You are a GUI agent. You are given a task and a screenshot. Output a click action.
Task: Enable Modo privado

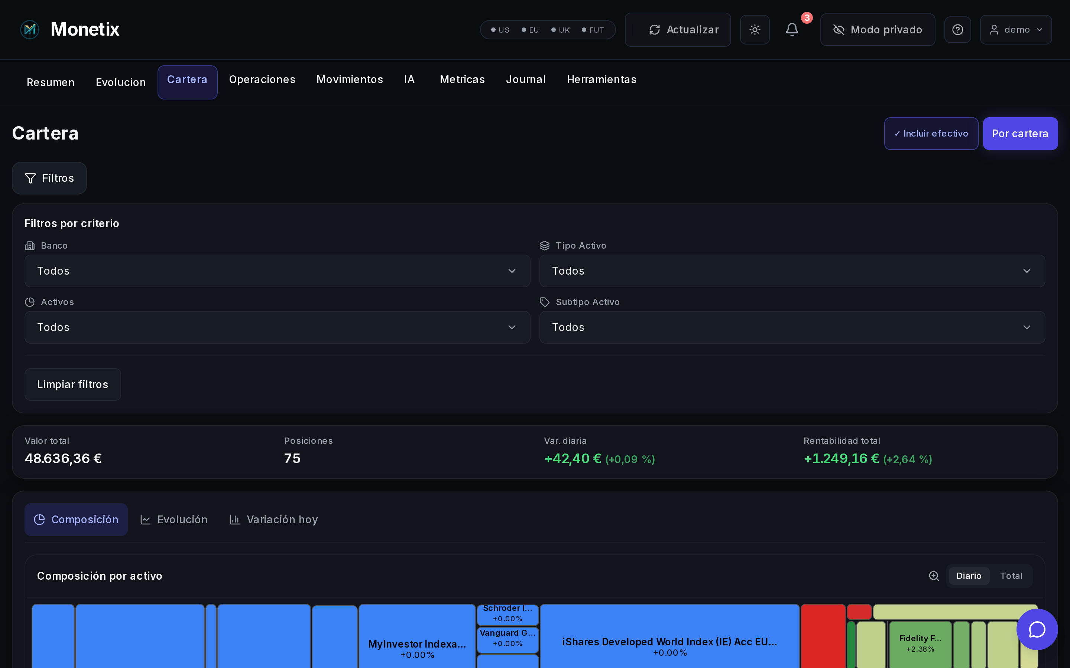click(x=878, y=30)
